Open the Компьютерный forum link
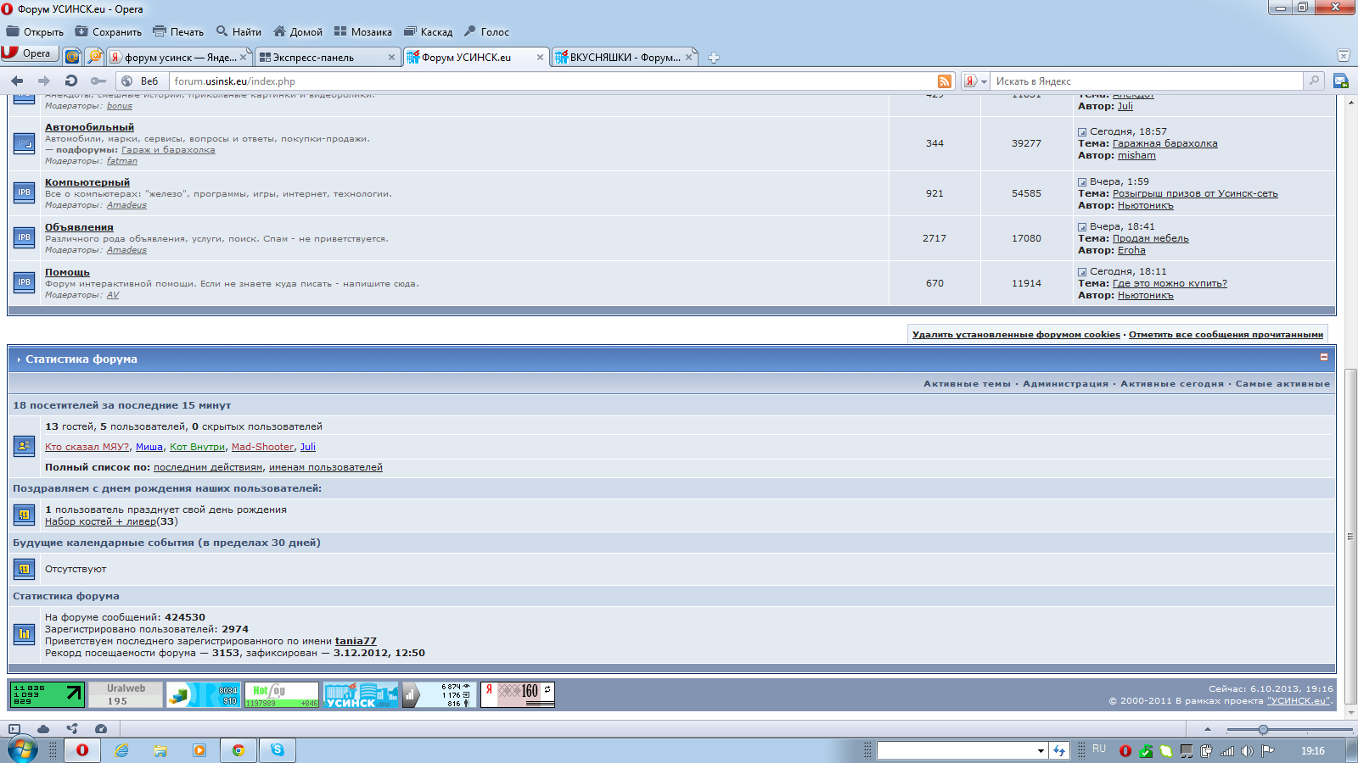This screenshot has height=763, width=1358. click(x=87, y=182)
